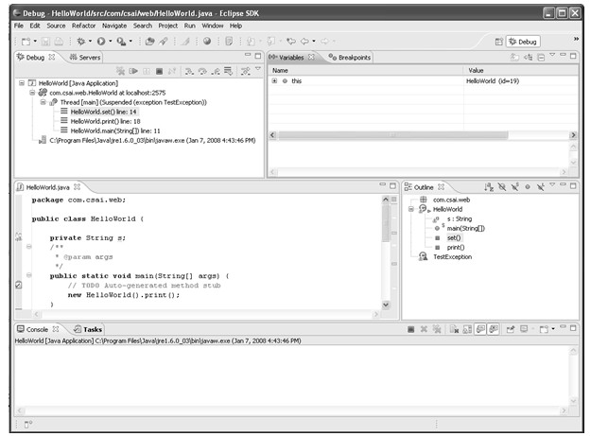Screen dimensions: 591x436
Task: Toggle Show Console on standard output change
Action: point(480,329)
